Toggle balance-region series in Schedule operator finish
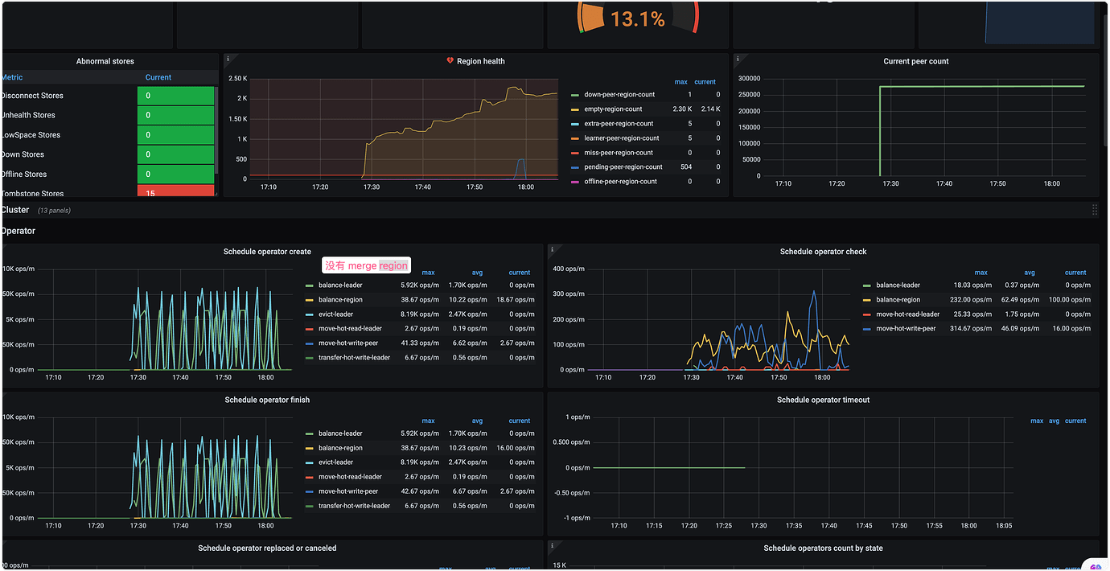Screen dimensions: 1110x571 click(340, 448)
